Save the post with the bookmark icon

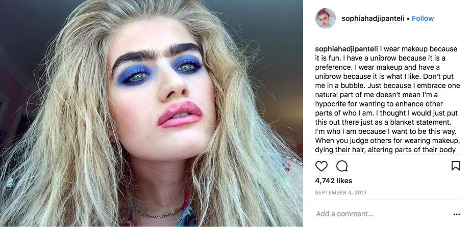tap(455, 165)
